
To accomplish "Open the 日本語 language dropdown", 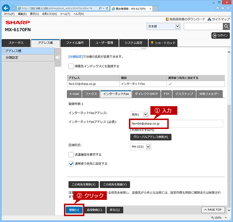I will (x=164, y=26).
